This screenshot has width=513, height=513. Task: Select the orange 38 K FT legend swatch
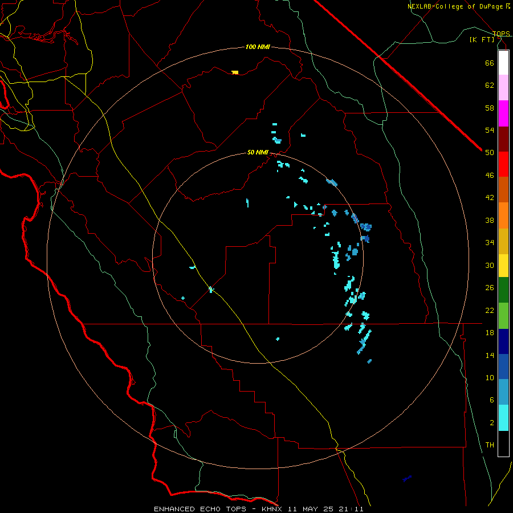pos(503,215)
